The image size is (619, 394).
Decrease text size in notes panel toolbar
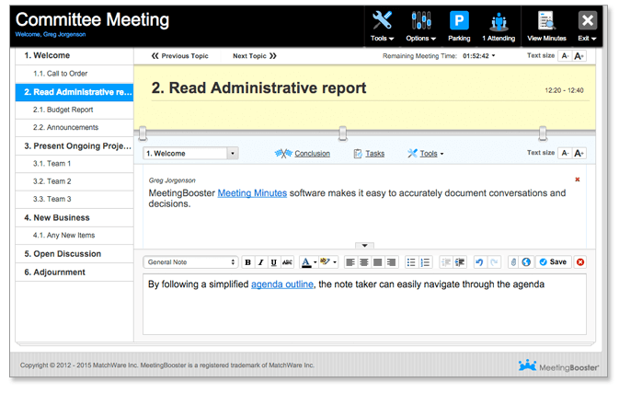point(566,153)
